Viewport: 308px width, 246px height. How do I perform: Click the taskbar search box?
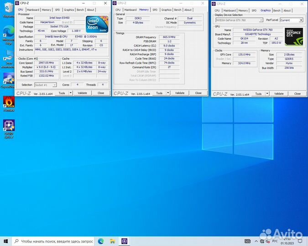(x=53, y=241)
